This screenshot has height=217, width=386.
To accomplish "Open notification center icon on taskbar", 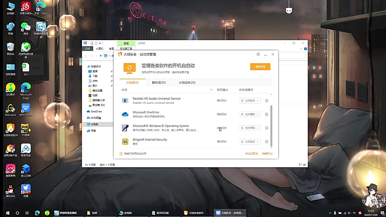I will click(x=382, y=213).
